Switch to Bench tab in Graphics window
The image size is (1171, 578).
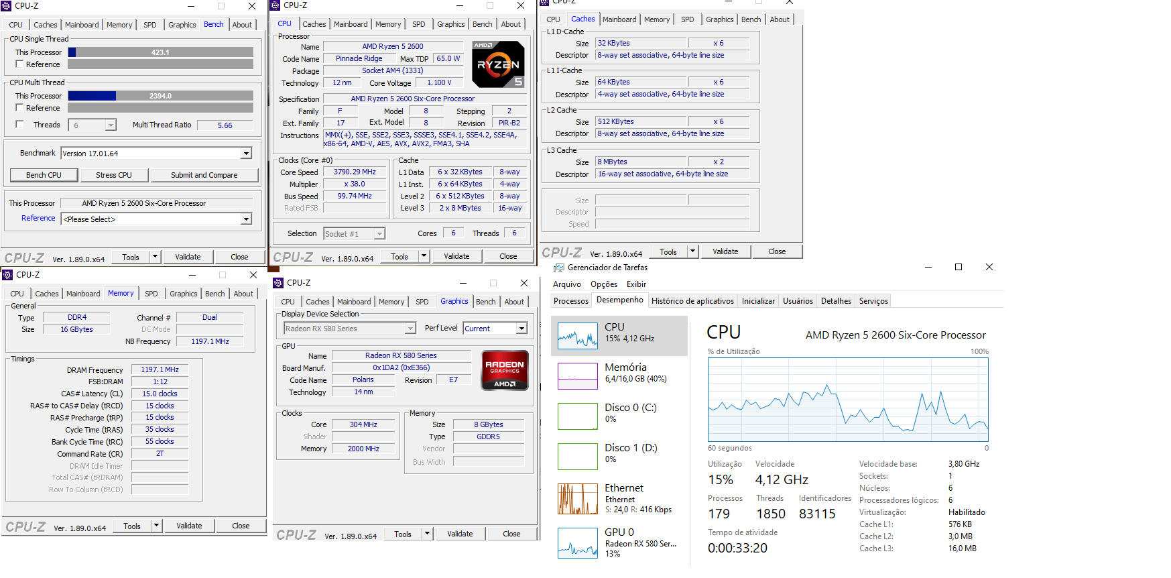point(486,302)
